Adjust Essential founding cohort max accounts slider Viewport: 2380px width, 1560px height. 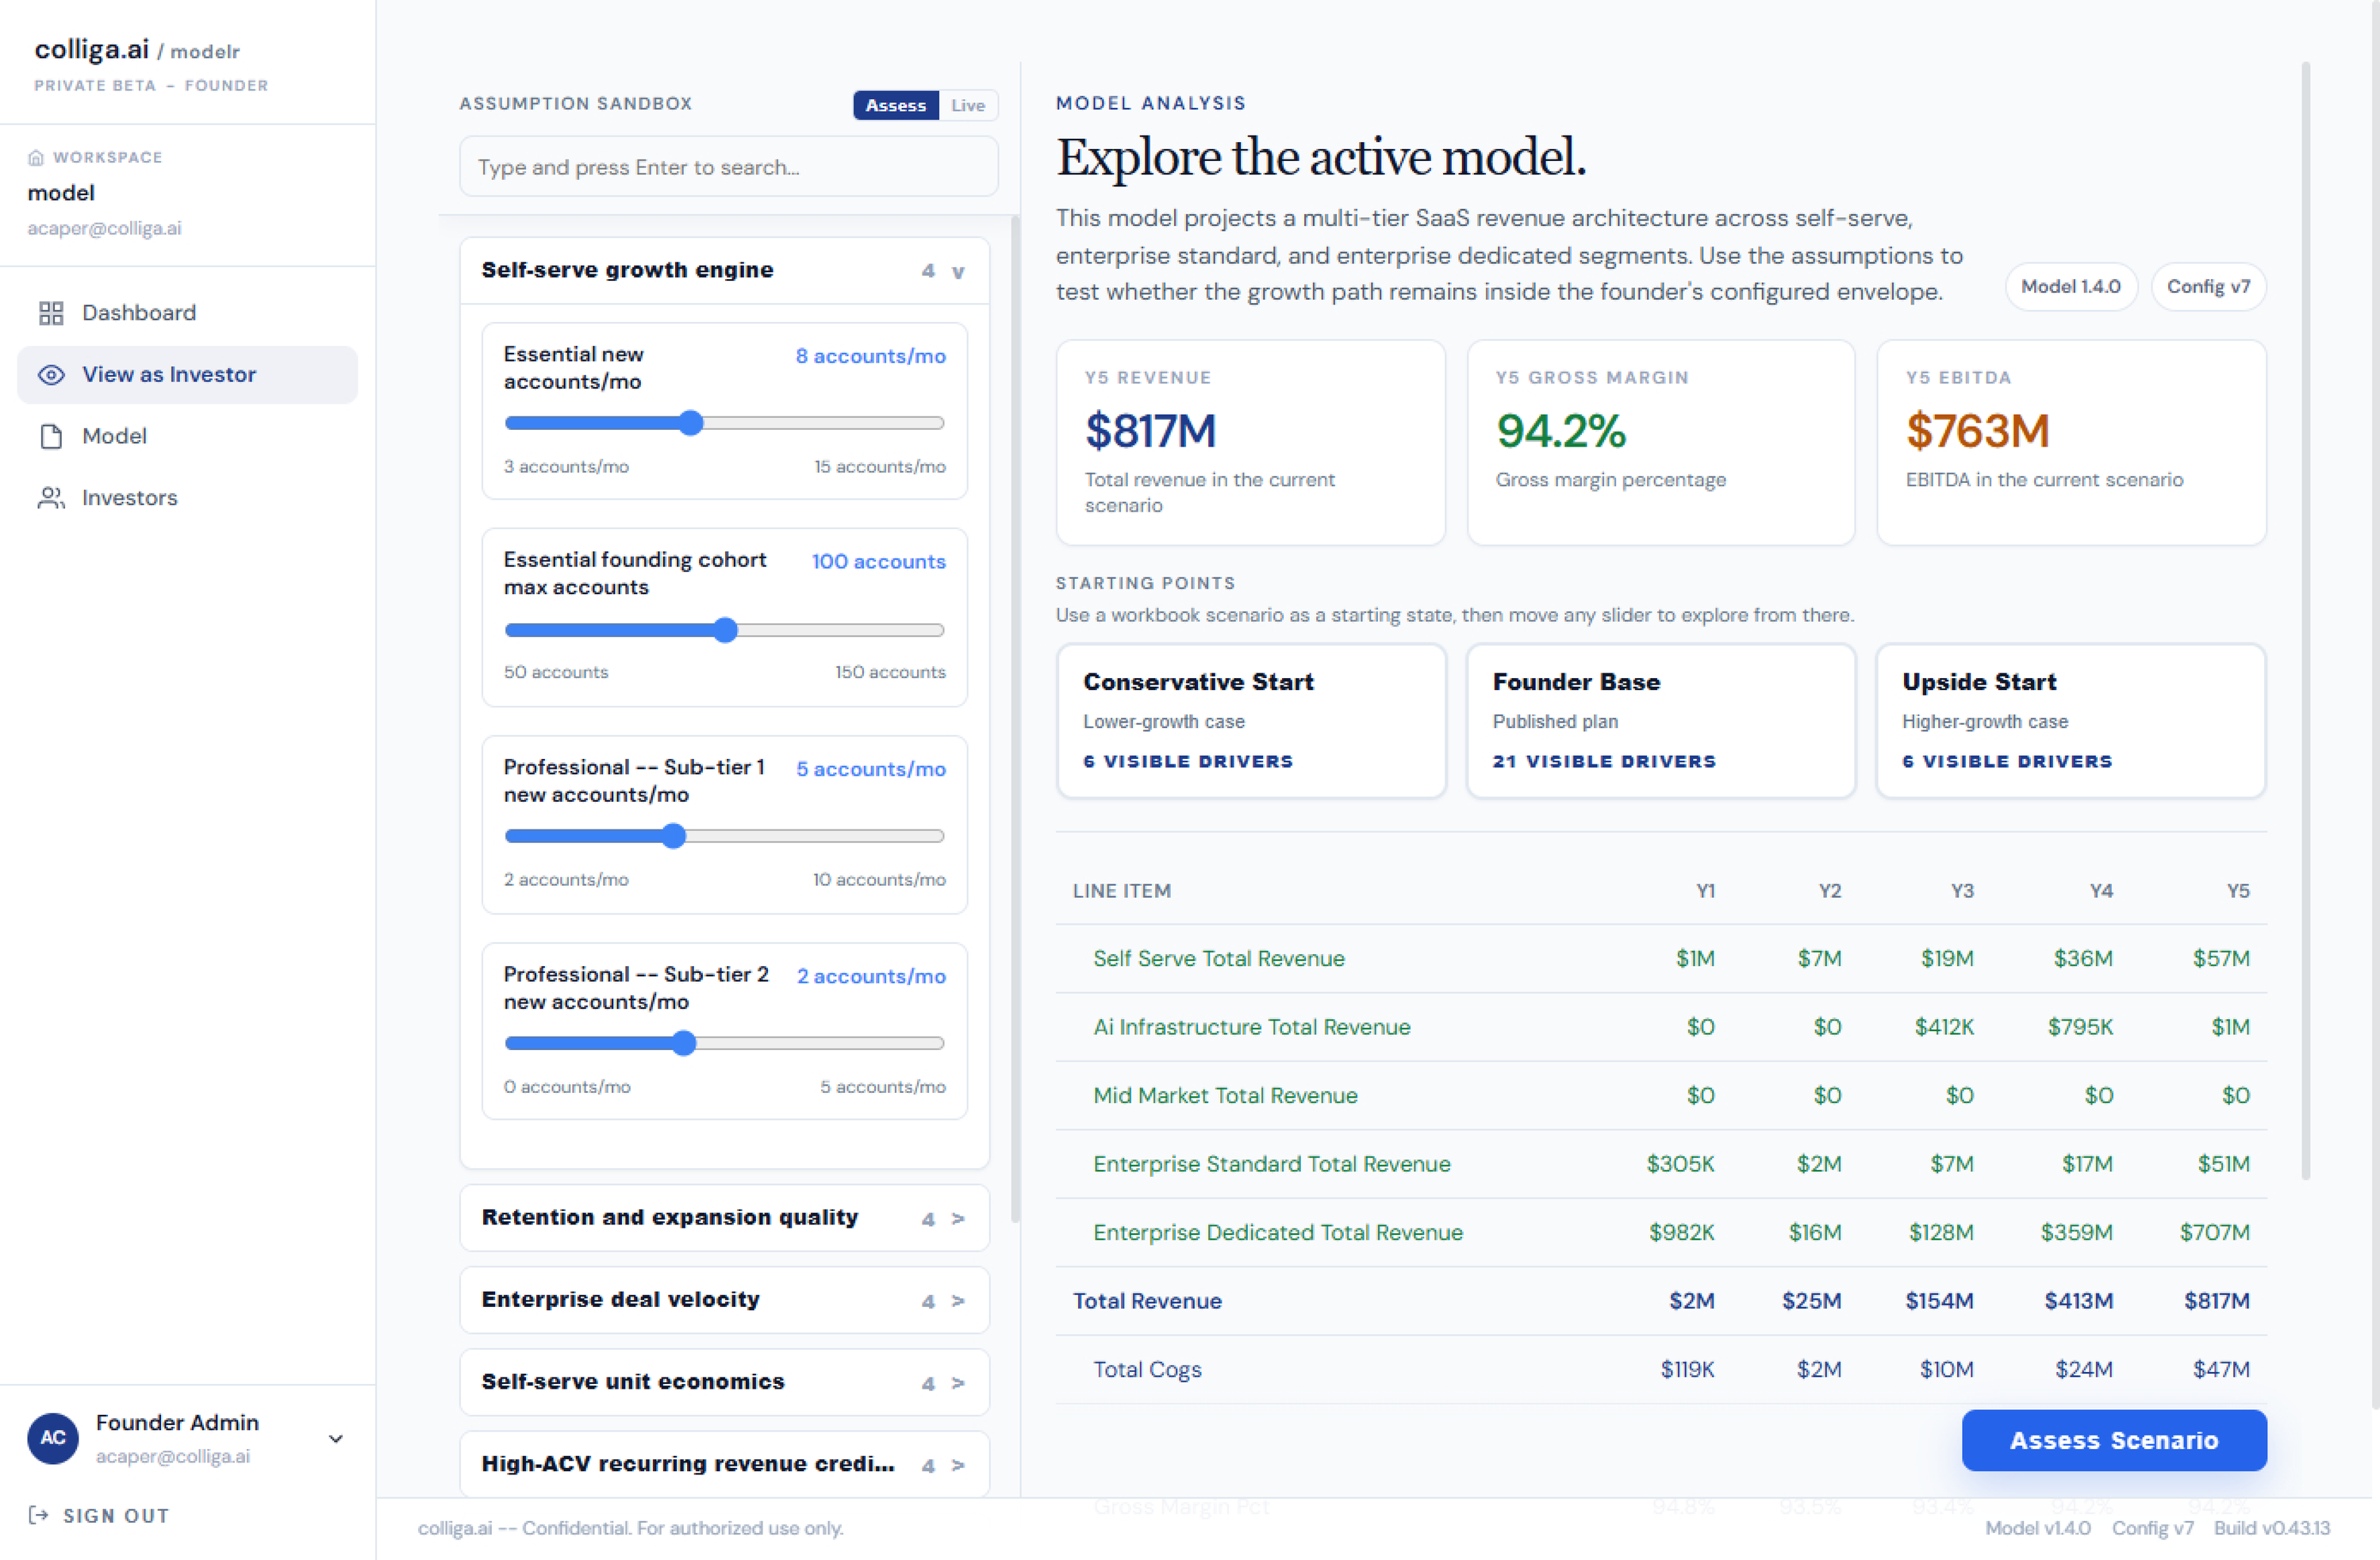click(725, 630)
